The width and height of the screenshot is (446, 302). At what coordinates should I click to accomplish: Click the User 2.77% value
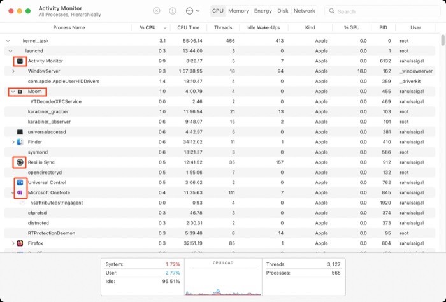click(x=173, y=273)
